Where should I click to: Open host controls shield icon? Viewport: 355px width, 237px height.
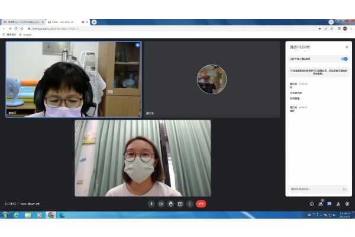click(x=347, y=204)
